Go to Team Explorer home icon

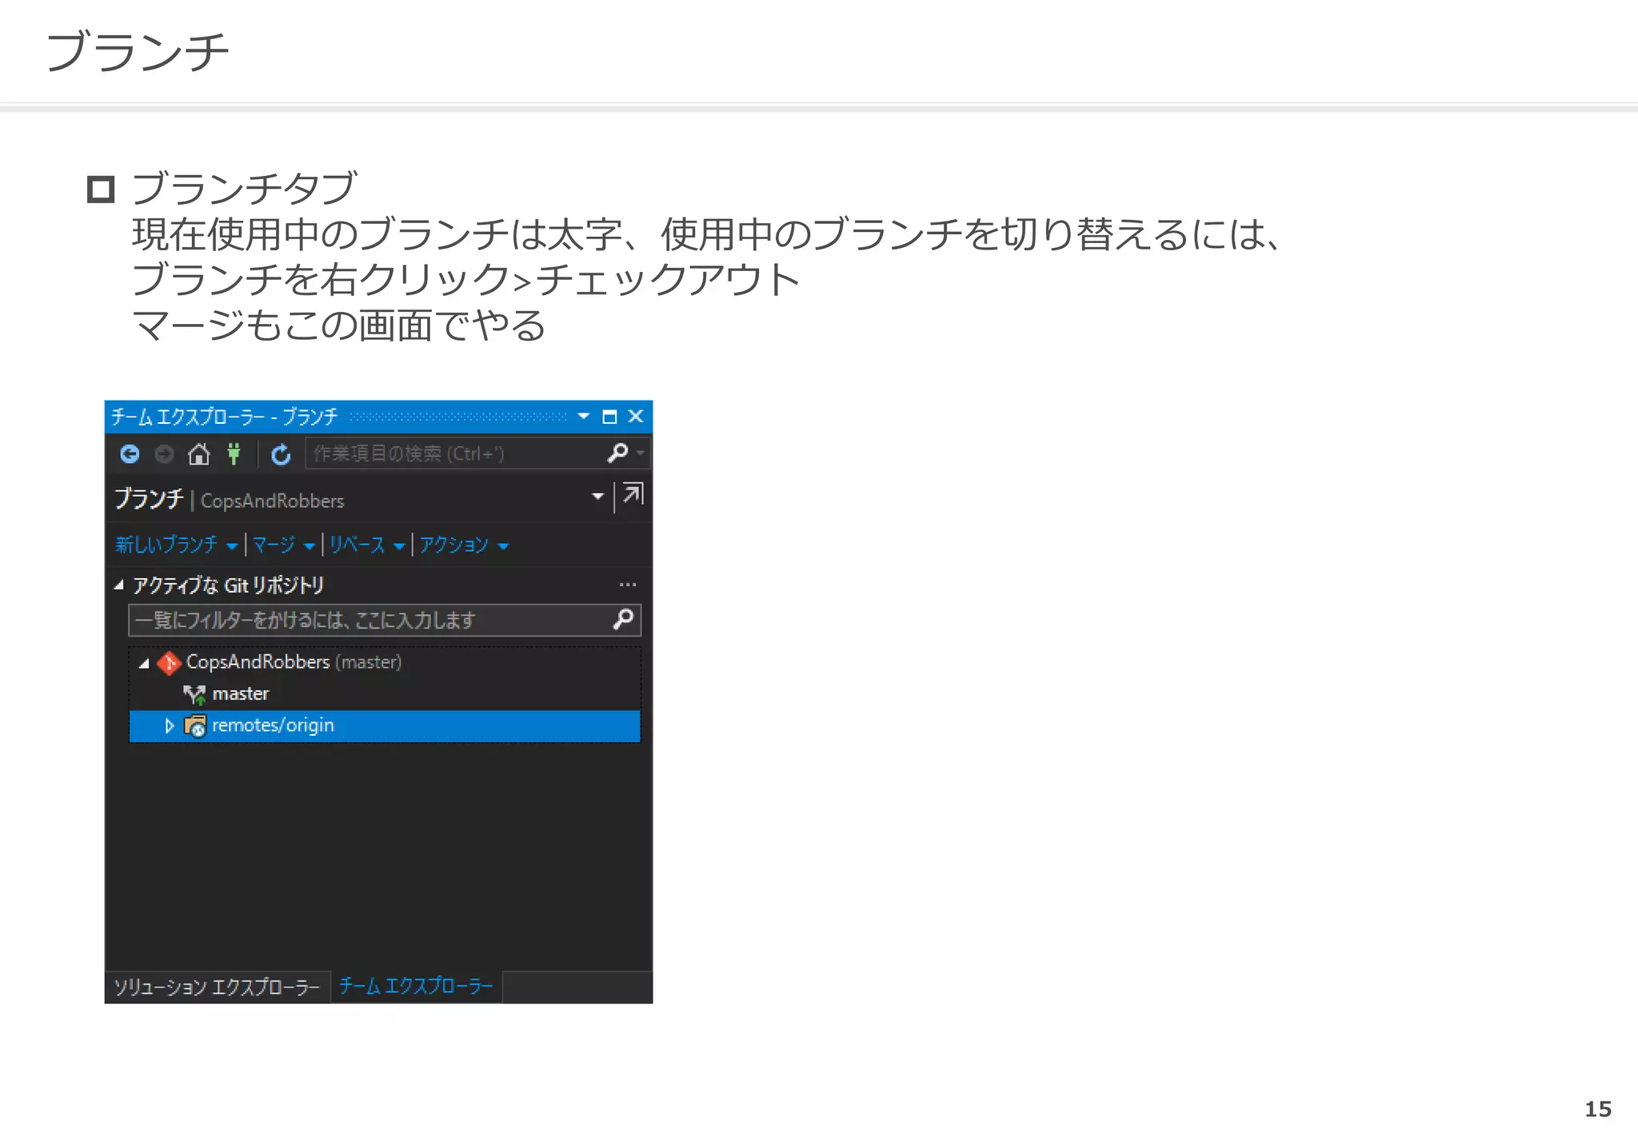pos(198,454)
